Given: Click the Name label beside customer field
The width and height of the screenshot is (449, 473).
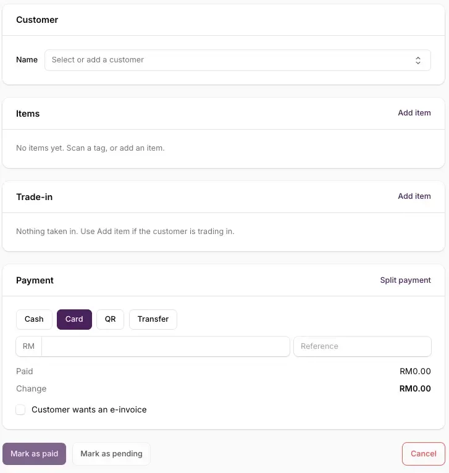Looking at the screenshot, I should pos(27,60).
